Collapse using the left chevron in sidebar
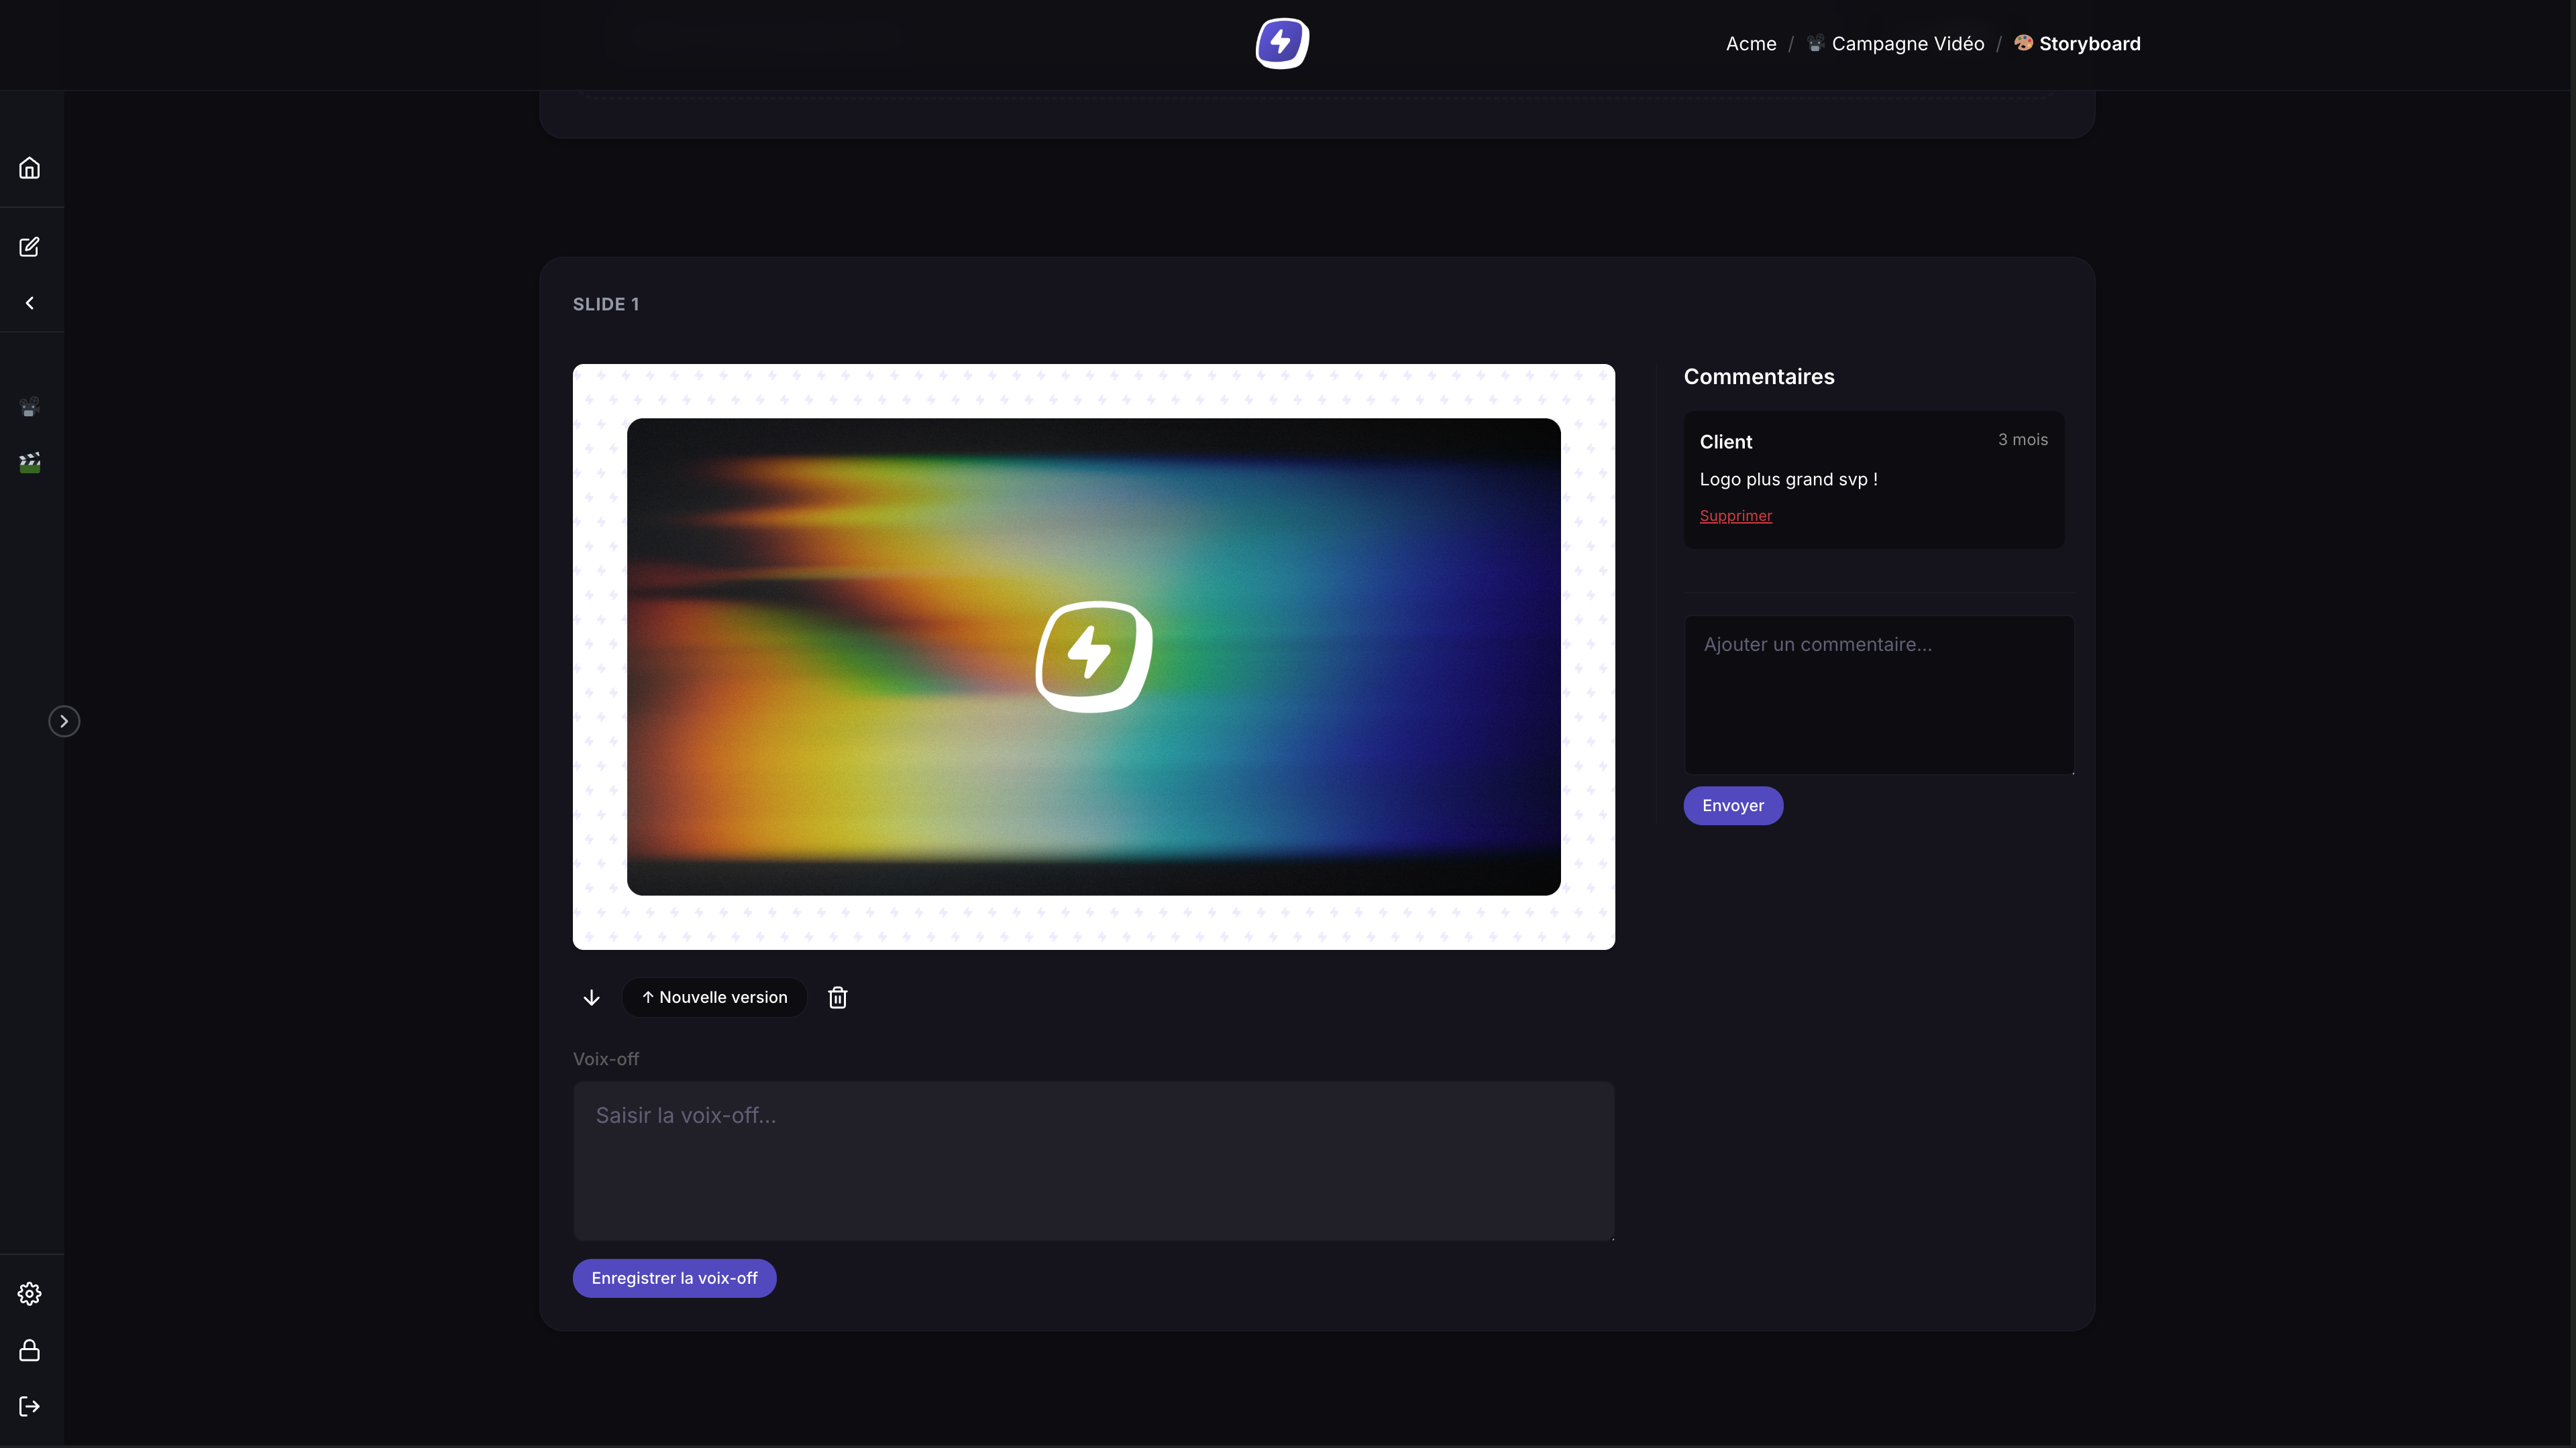This screenshot has height=1448, width=2576. (x=30, y=303)
